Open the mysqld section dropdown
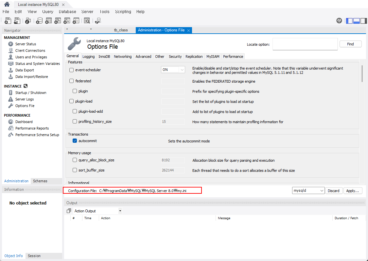The width and height of the screenshot is (368, 261). tap(308, 191)
